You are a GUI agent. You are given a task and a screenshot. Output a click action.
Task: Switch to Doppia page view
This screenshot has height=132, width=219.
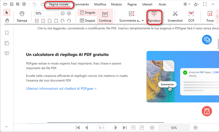pyautogui.click(x=87, y=21)
